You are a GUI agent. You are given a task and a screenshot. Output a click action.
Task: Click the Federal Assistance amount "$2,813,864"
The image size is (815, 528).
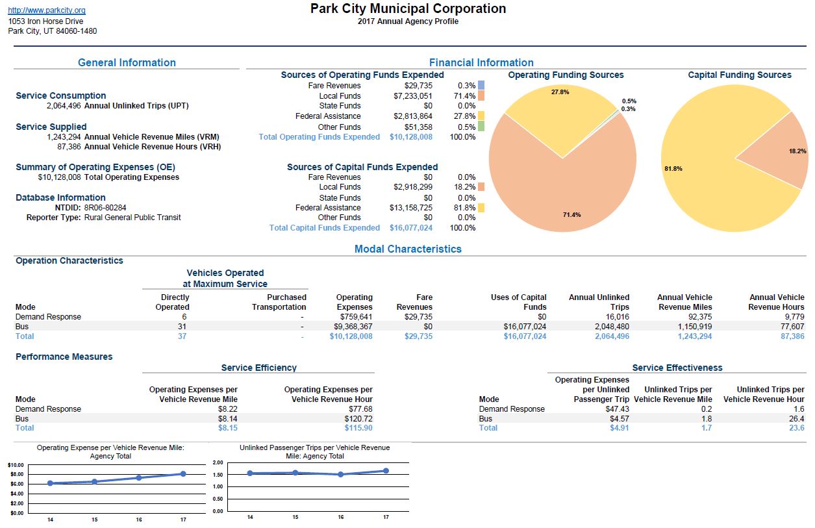click(x=413, y=116)
